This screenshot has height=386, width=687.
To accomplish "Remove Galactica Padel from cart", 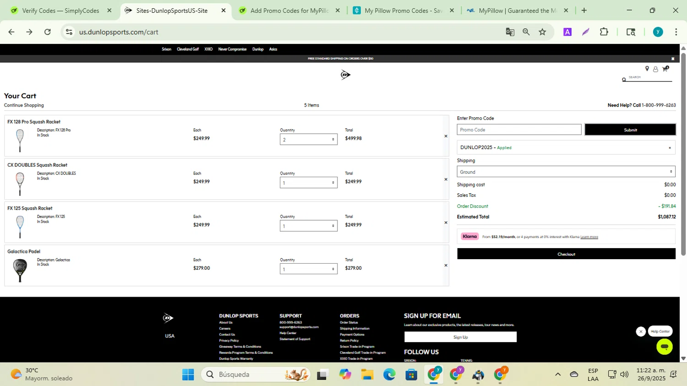I will pyautogui.click(x=446, y=266).
